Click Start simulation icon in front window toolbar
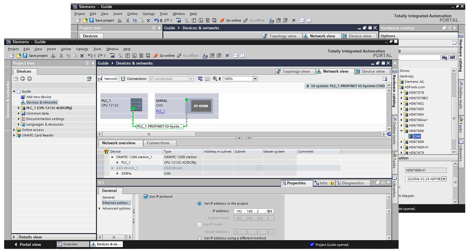The height and width of the screenshot is (251, 467). pos(141,56)
